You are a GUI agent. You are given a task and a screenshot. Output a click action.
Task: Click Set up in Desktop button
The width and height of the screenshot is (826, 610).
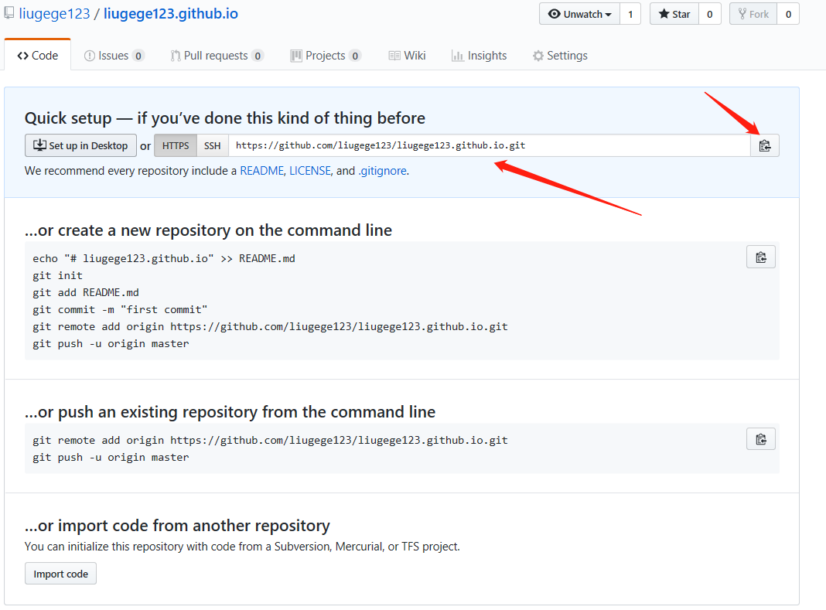[x=80, y=145]
